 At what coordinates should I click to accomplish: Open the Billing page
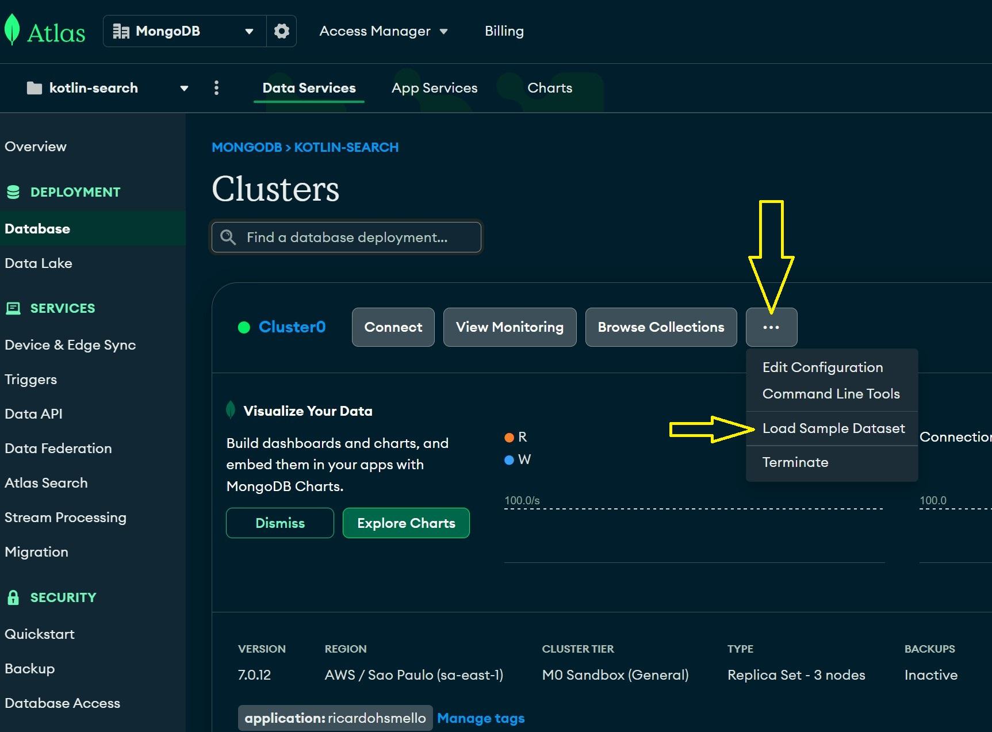pyautogui.click(x=504, y=31)
